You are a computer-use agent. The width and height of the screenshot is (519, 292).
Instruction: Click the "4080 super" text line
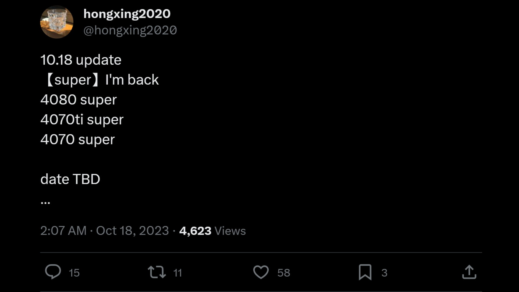coord(78,99)
